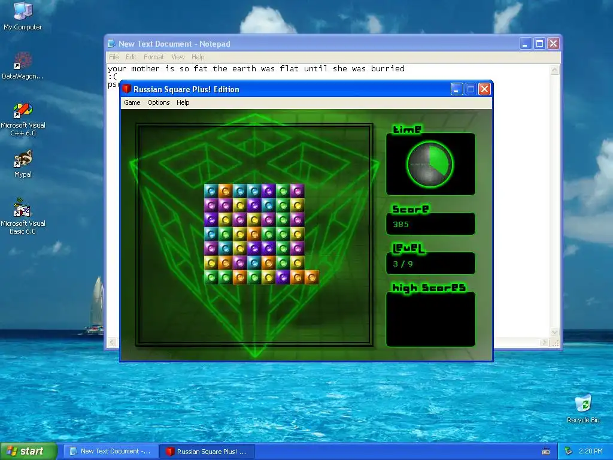Click Notepad's vertical scrollbar down arrow

[554, 332]
